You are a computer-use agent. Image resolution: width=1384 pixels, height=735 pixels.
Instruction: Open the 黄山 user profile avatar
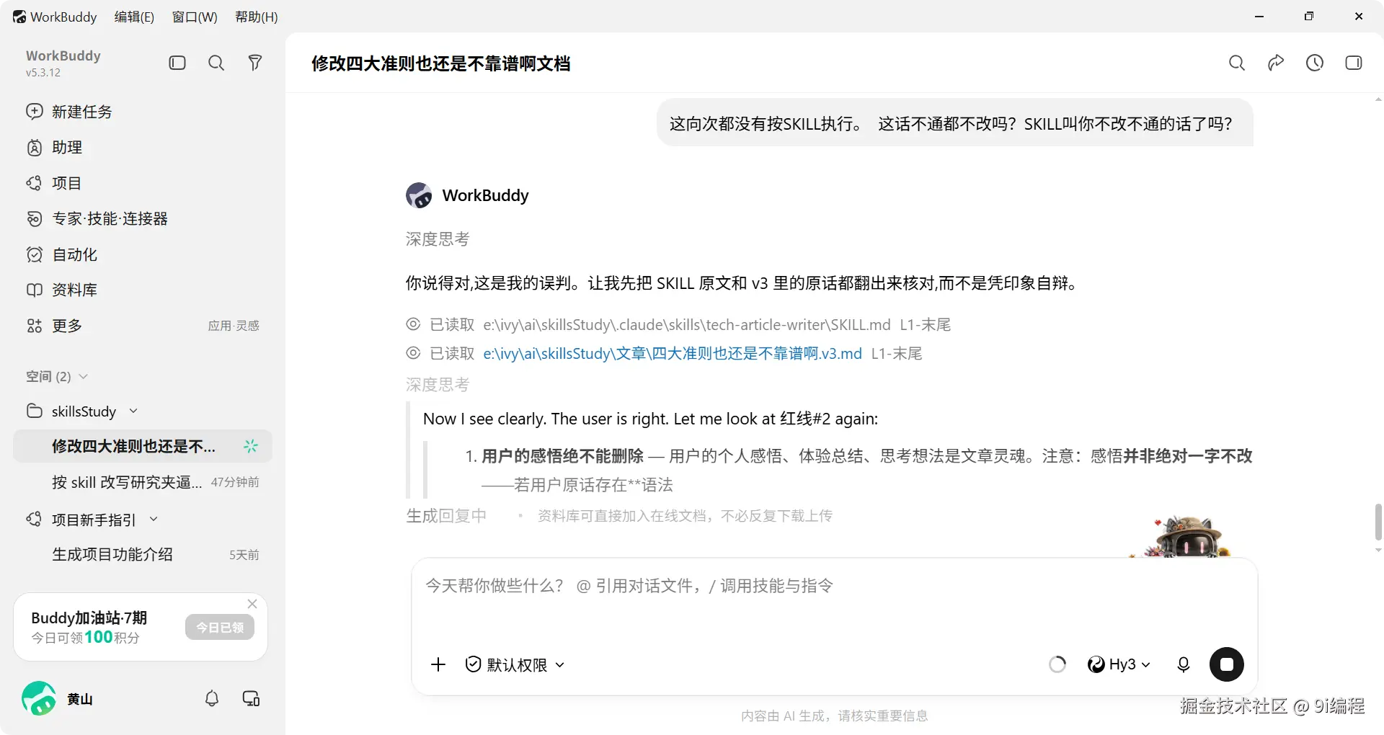[39, 698]
